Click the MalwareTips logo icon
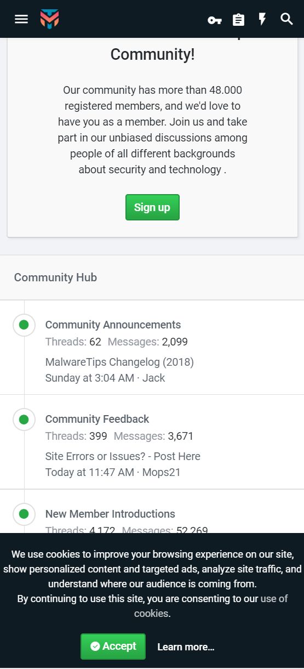This screenshot has width=304, height=669. click(49, 19)
